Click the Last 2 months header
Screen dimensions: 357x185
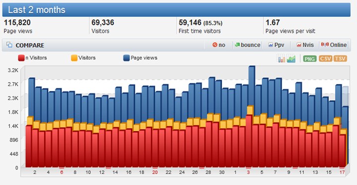176,10
